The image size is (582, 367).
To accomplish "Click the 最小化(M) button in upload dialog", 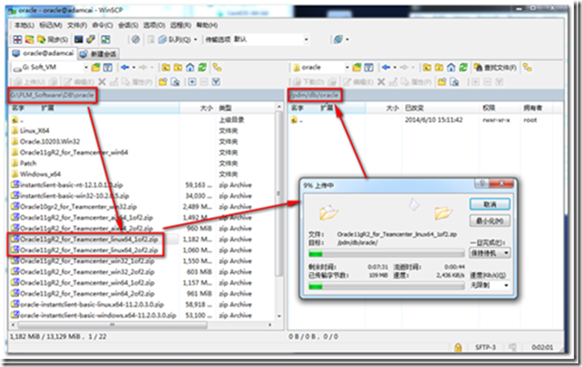I will 490,221.
